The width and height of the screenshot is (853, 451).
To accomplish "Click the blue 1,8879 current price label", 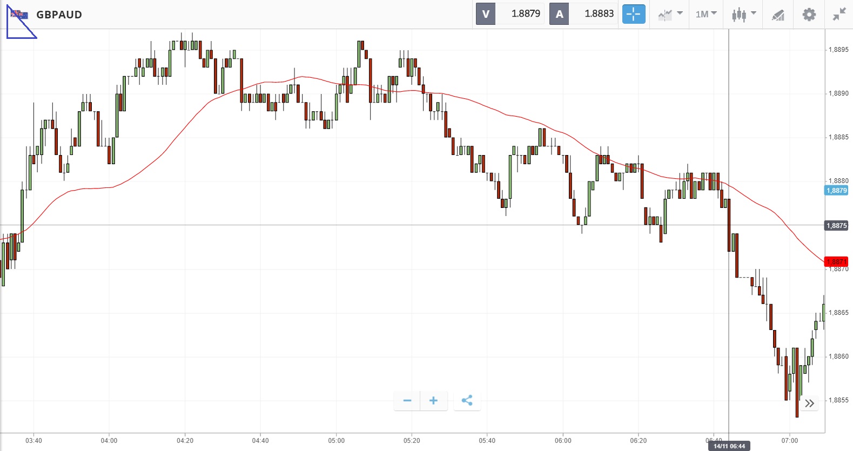I will (836, 190).
